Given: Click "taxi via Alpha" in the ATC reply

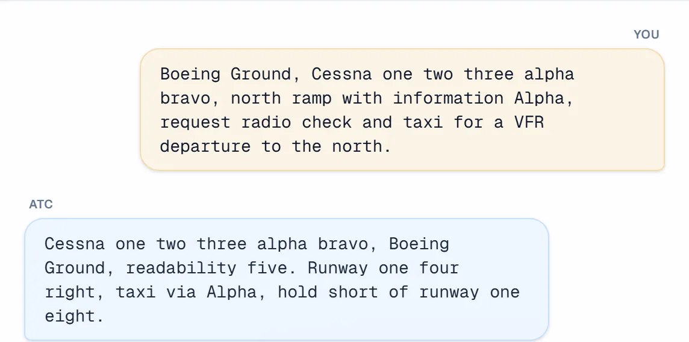Looking at the screenshot, I should coord(186,292).
